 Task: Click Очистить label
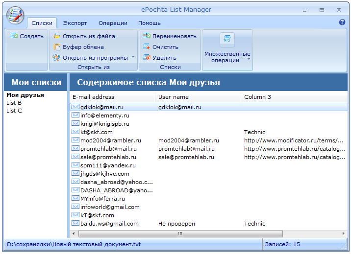click(x=165, y=47)
